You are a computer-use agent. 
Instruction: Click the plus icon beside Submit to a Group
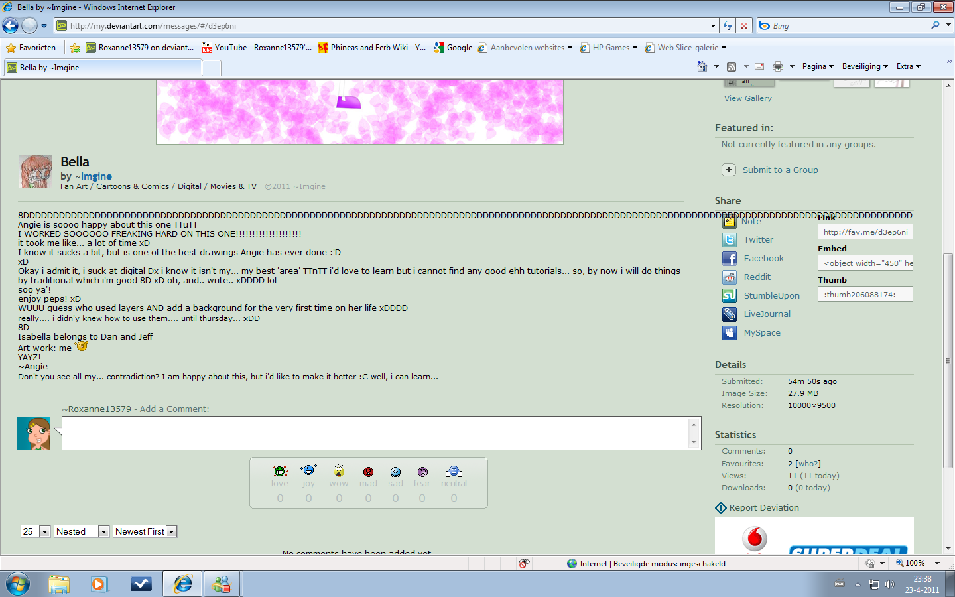[729, 170]
